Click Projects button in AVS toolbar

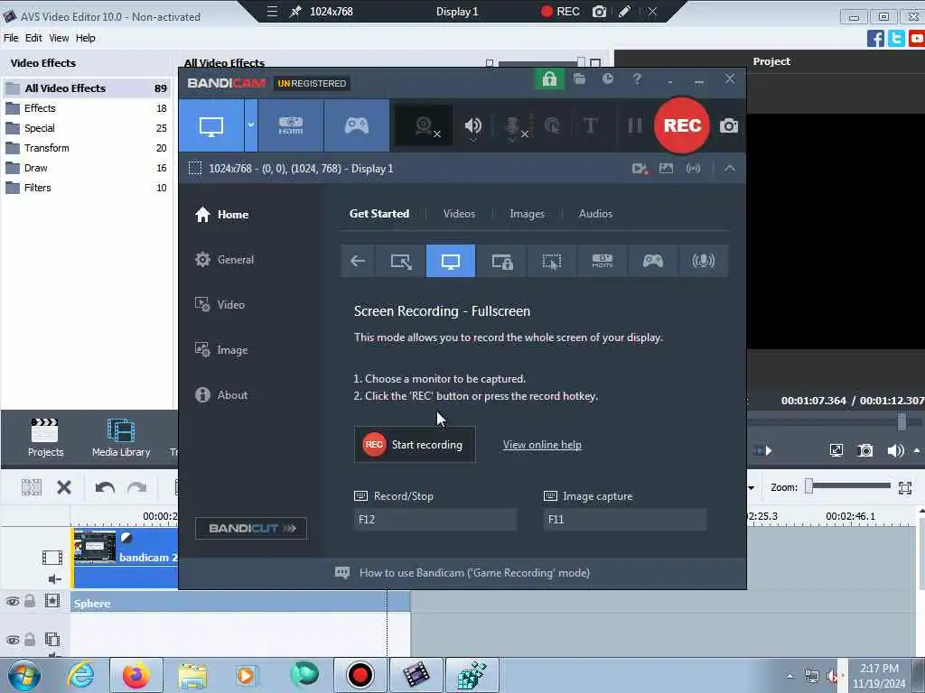click(x=45, y=438)
